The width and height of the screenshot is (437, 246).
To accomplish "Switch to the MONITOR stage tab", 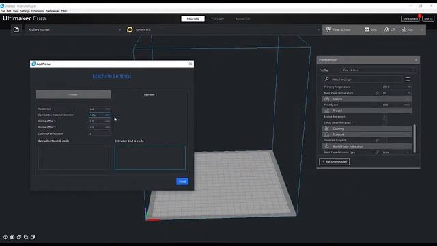I will 243,18.
